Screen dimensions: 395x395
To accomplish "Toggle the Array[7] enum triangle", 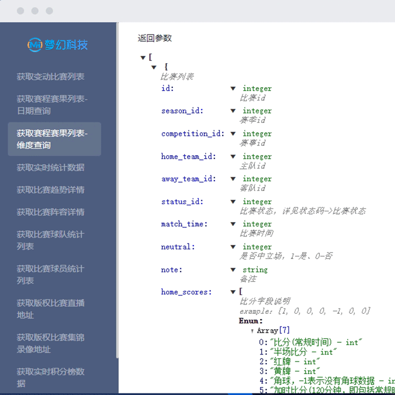I will point(252,331).
